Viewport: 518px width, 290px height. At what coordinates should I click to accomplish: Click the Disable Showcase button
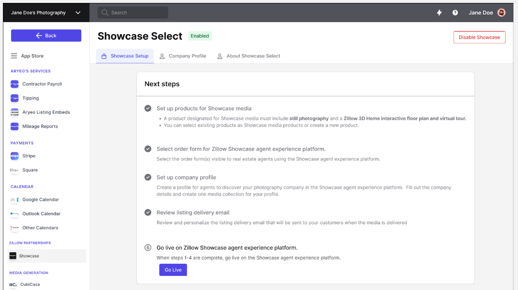click(479, 37)
